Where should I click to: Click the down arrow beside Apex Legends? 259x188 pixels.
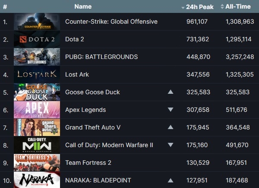[171, 110]
